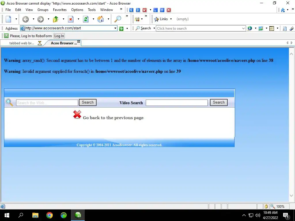Open Home button dropdown arrow

point(108,19)
